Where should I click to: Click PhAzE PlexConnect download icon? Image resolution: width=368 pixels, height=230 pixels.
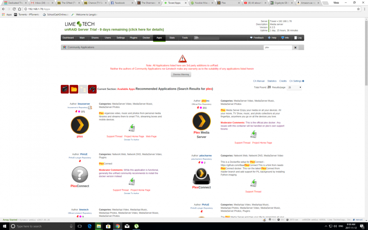[x=132, y=182]
